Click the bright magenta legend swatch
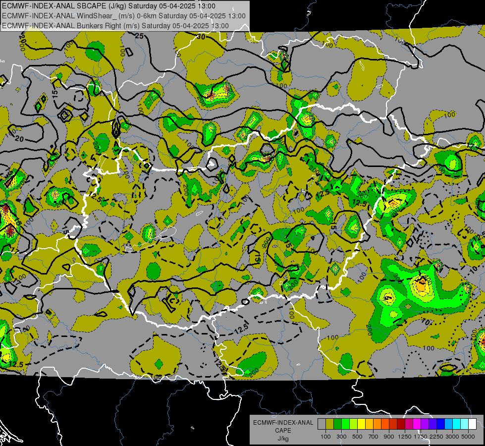This screenshot has width=485, height=446. click(417, 424)
